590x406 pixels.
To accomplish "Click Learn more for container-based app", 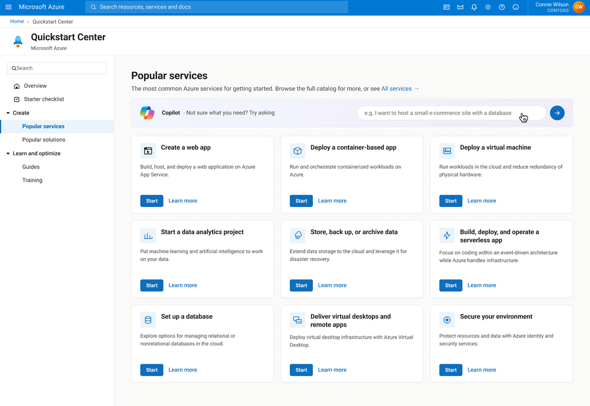I will 332,201.
